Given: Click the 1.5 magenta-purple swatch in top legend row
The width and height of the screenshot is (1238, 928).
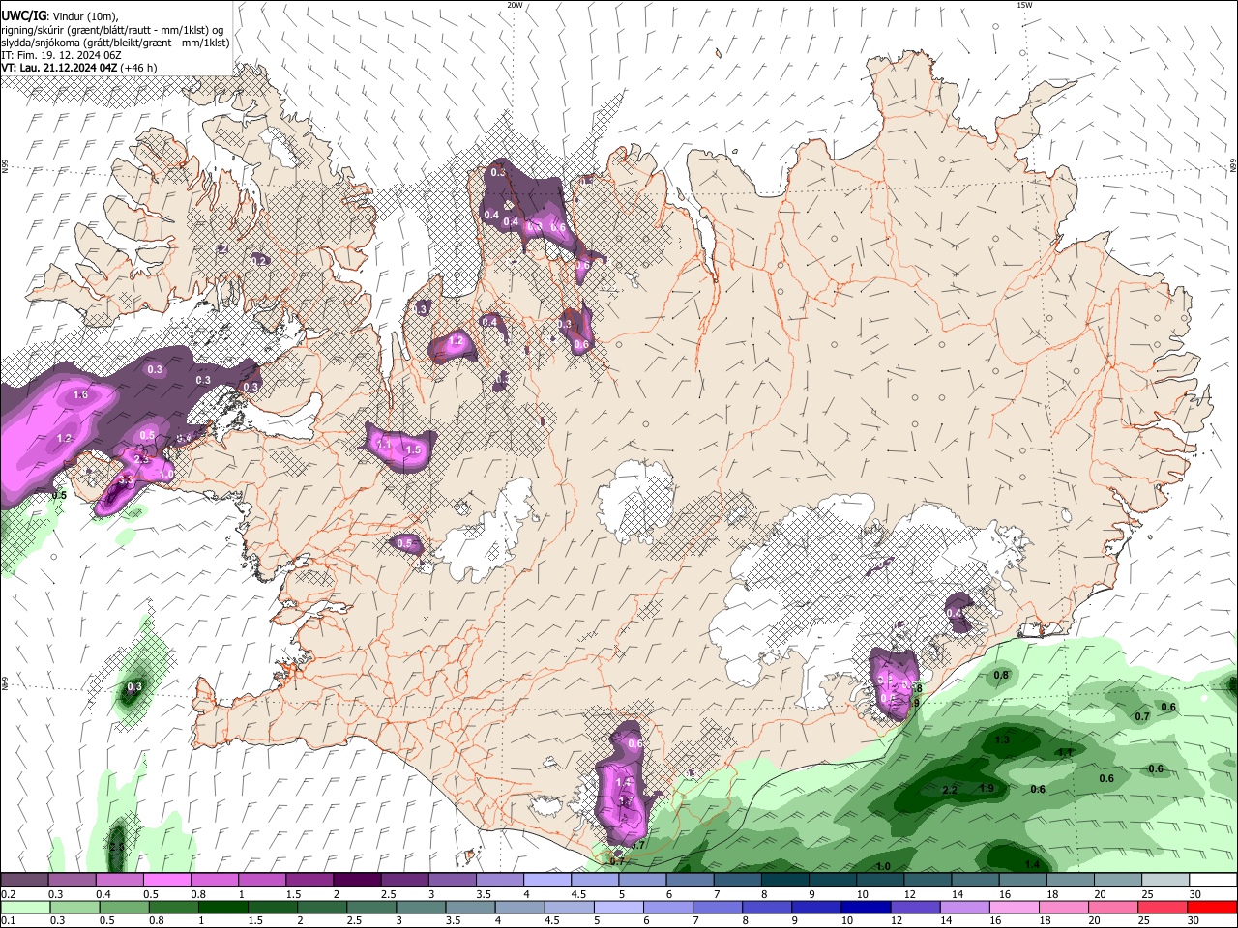Looking at the screenshot, I should (309, 881).
